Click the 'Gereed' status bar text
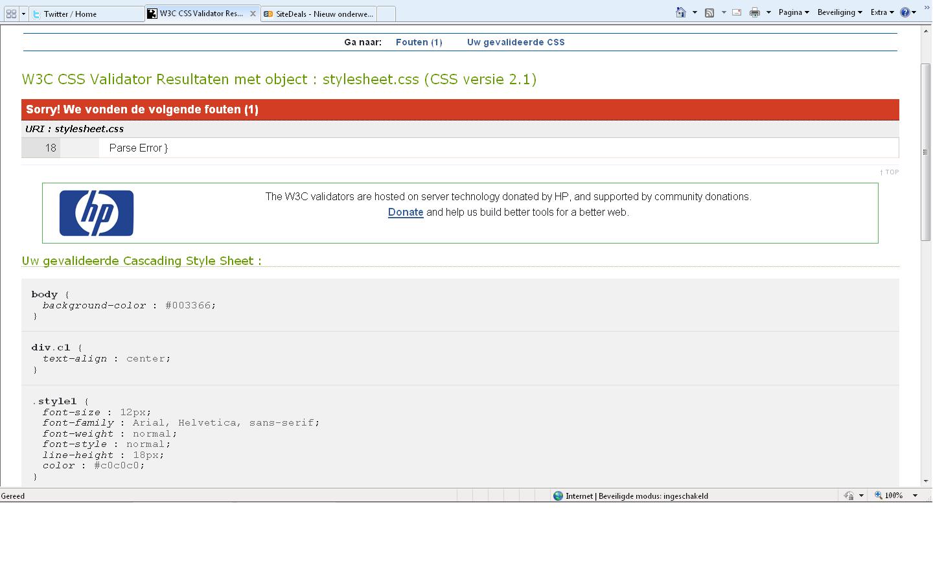Image resolution: width=933 pixels, height=583 pixels. (x=13, y=496)
